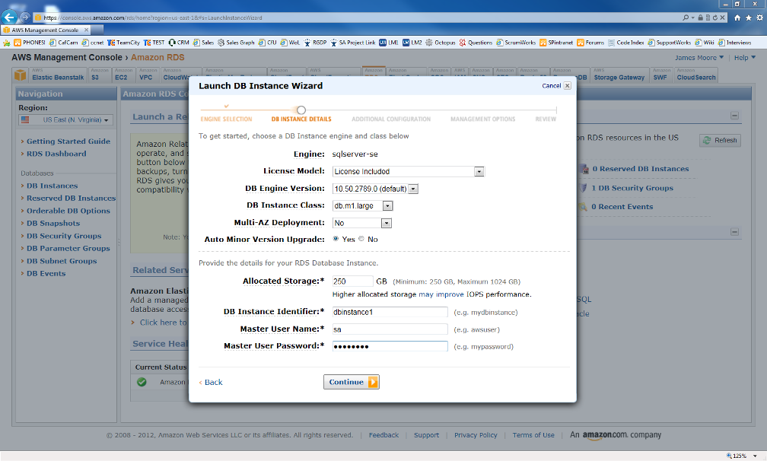
Task: Open the Privacy Policy footer link
Action: [476, 435]
